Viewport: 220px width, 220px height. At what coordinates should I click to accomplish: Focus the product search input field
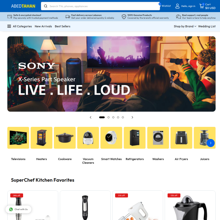point(100,6)
